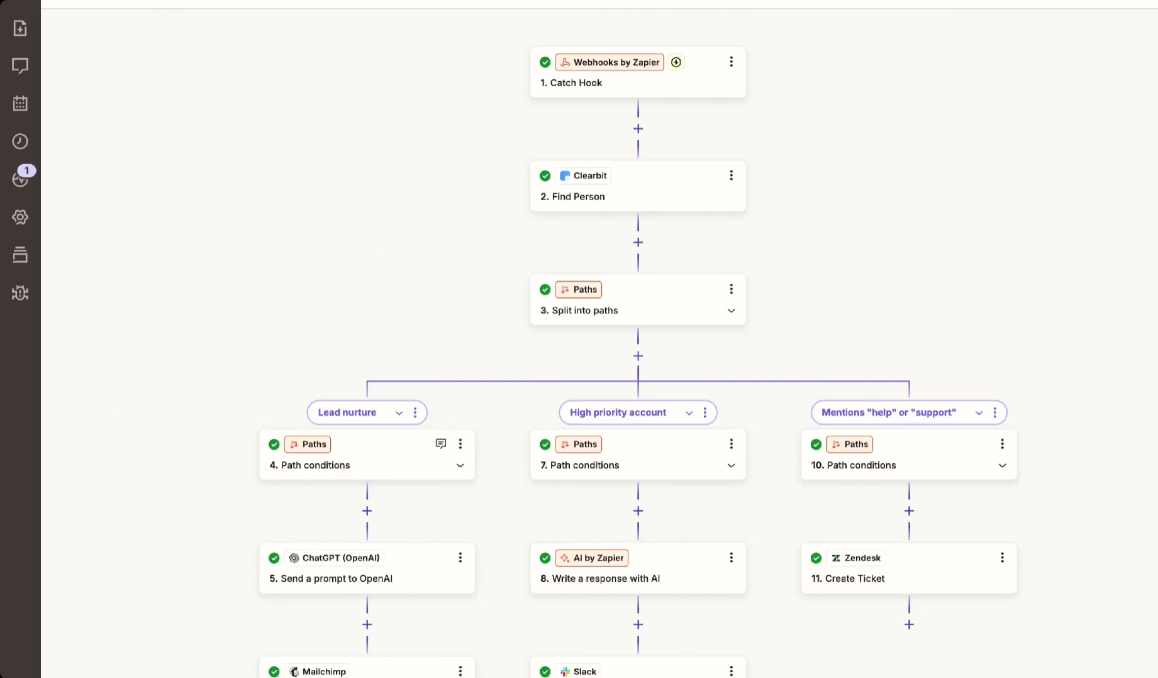
Task: Collapse the Split into paths chevron
Action: (x=731, y=311)
